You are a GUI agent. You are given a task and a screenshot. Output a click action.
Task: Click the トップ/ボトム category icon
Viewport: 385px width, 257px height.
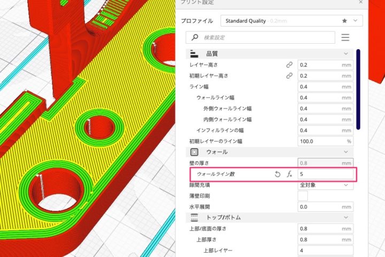pos(194,218)
